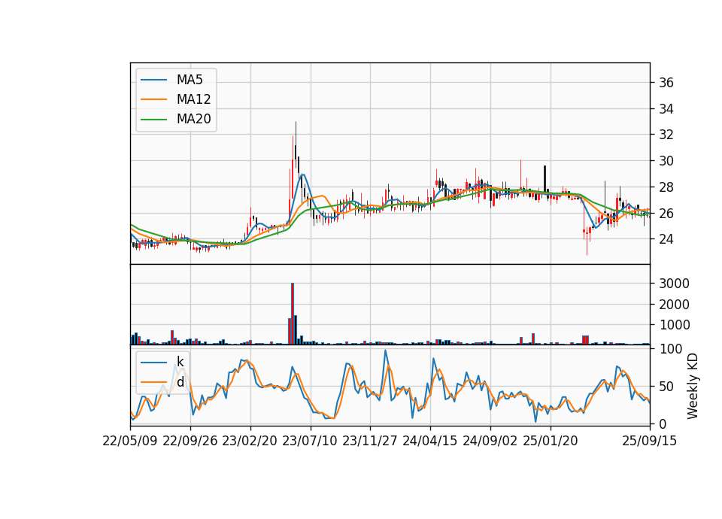Click the d legend label in KD panel
Viewport: 722px width, 519px height.
pyautogui.click(x=180, y=382)
